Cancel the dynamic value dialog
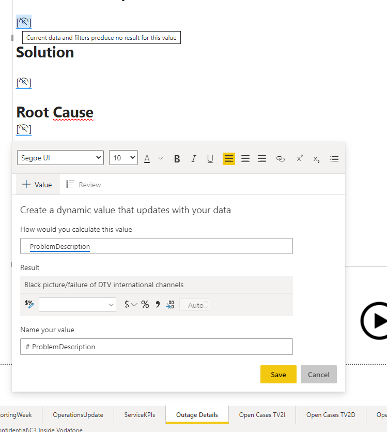 (x=318, y=375)
